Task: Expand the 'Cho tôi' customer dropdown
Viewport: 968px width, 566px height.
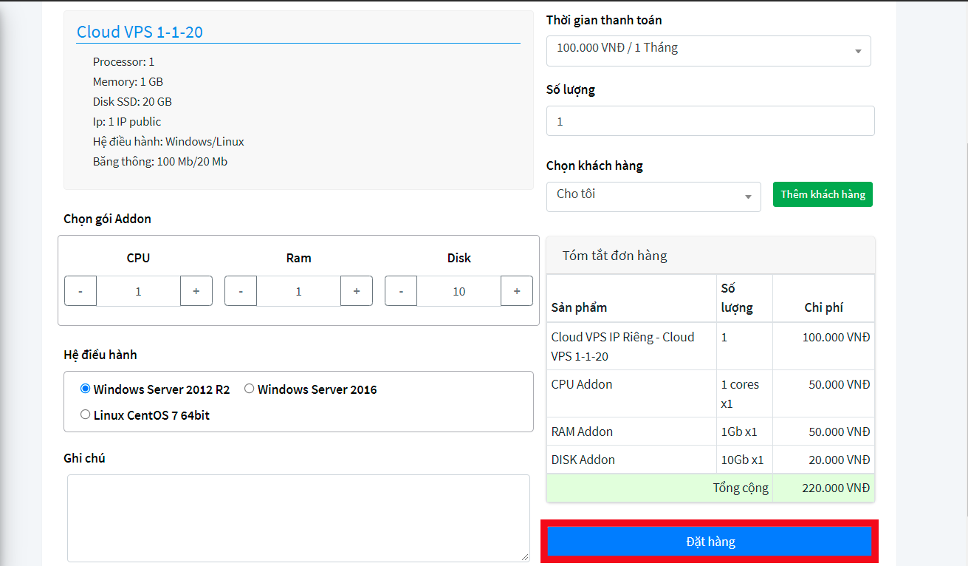Action: (653, 197)
